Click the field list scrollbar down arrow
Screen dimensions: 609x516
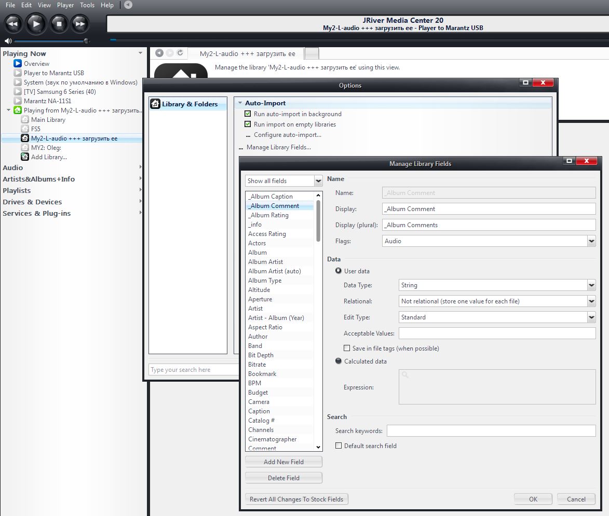click(x=318, y=447)
